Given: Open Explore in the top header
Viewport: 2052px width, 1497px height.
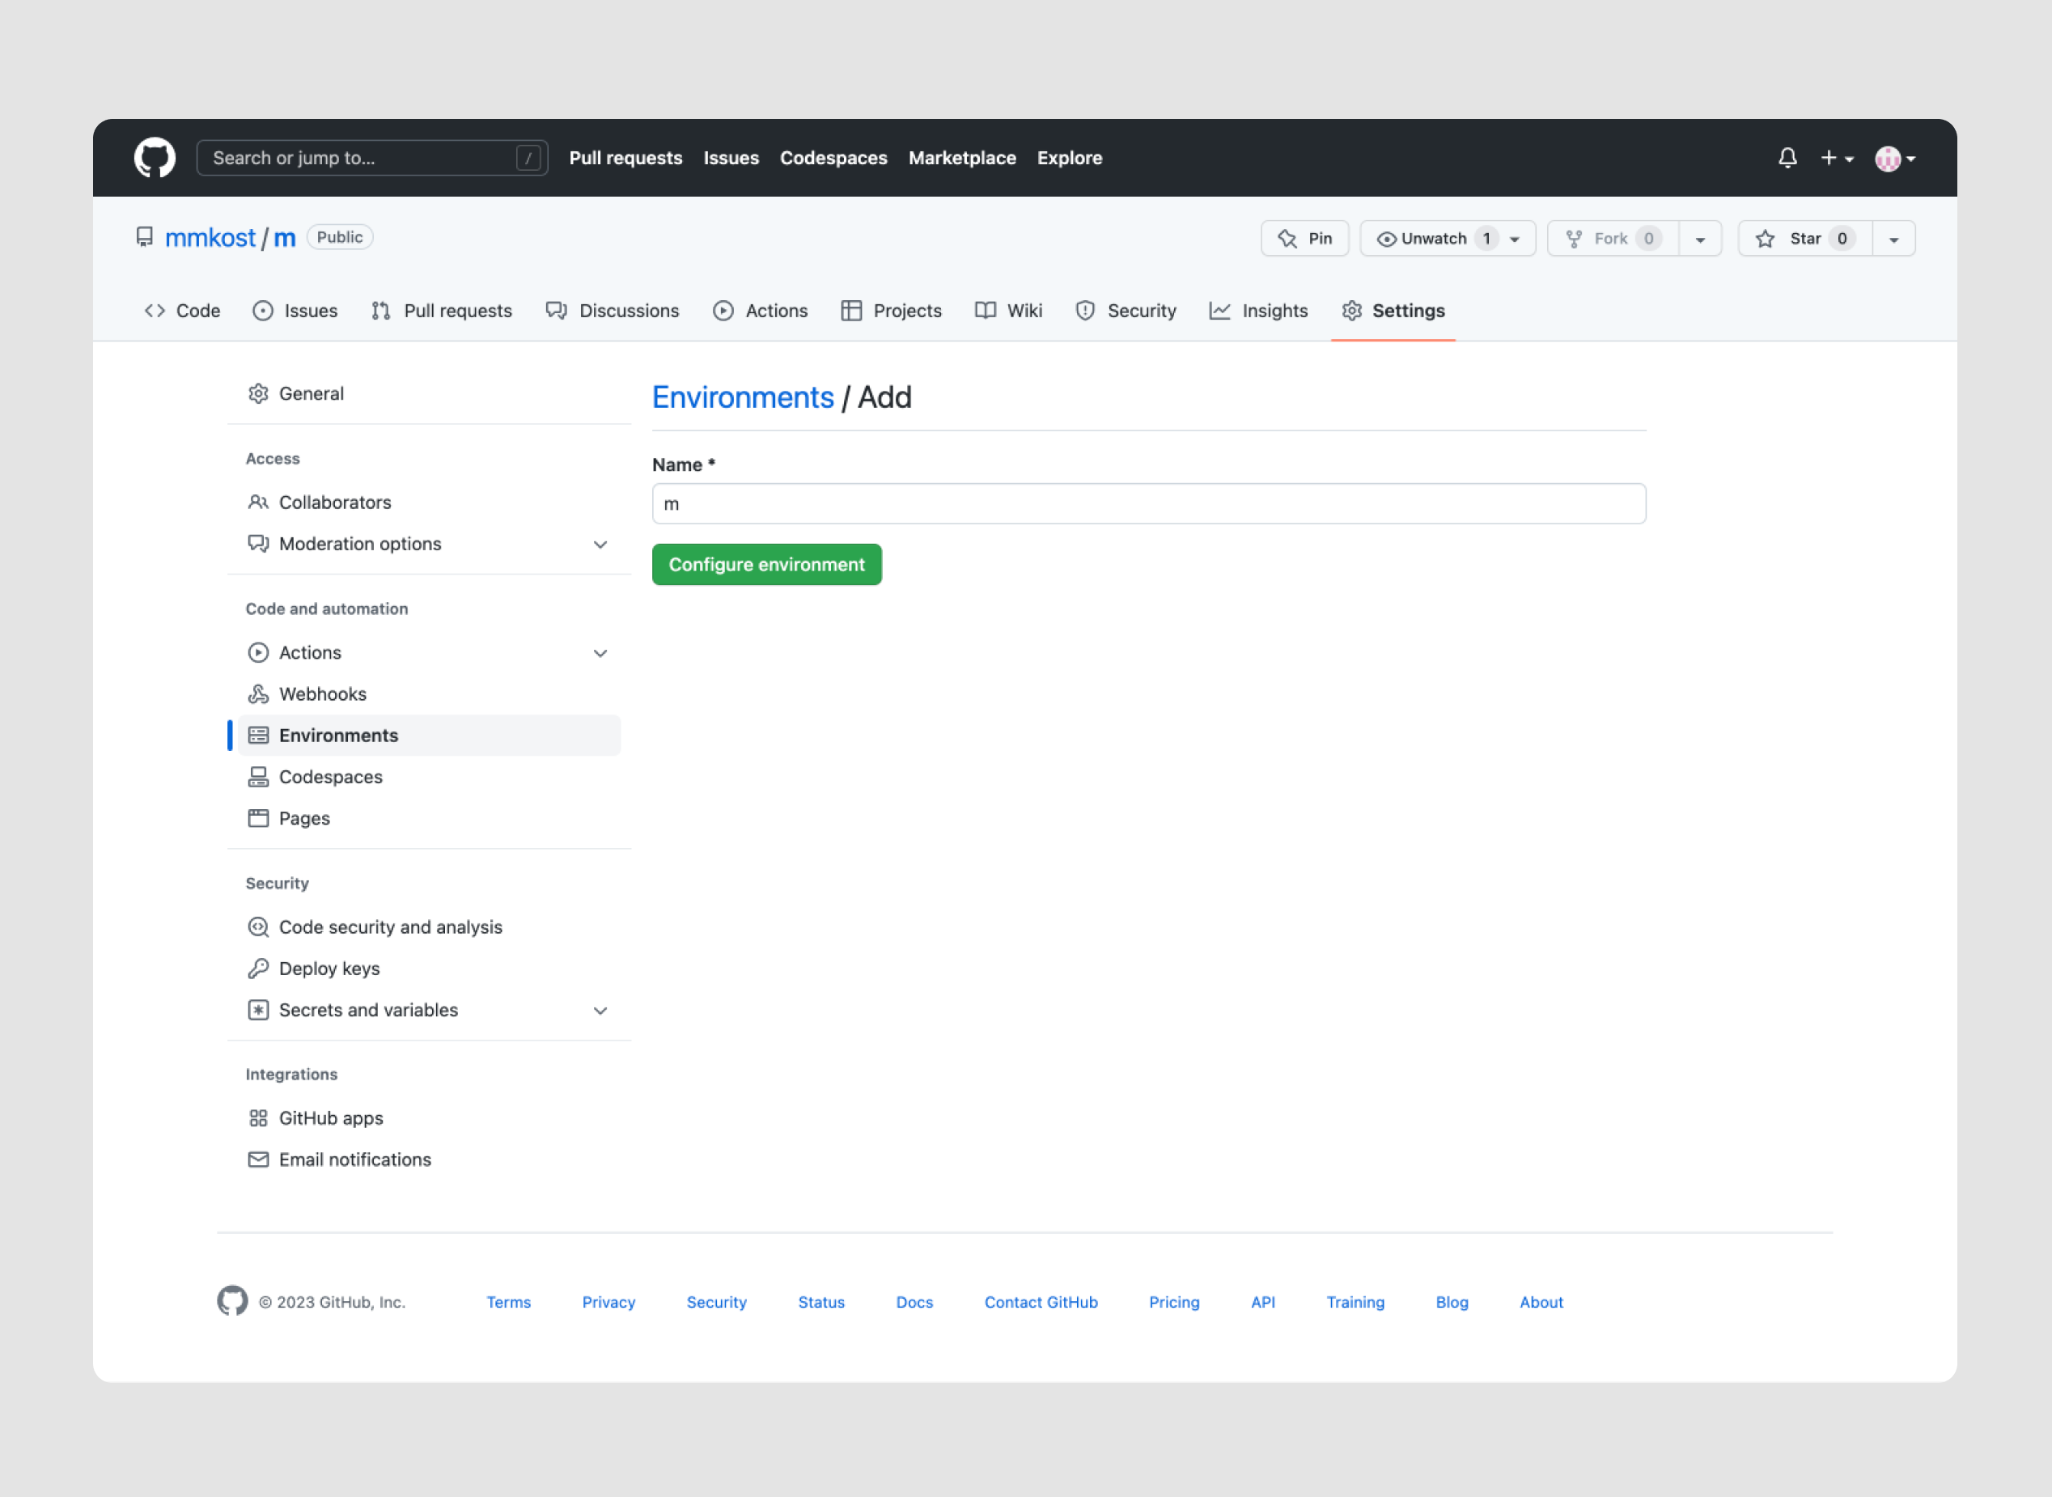Looking at the screenshot, I should click(x=1069, y=158).
